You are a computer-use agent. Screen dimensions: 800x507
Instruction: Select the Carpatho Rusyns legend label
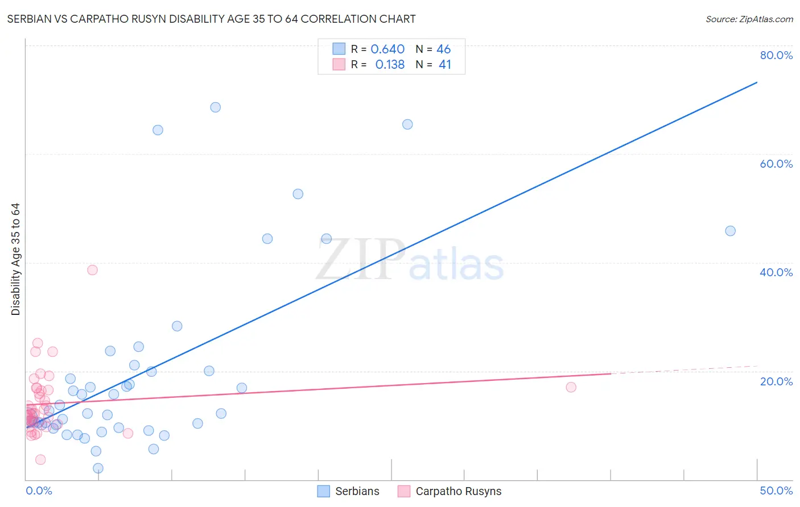coord(459,491)
